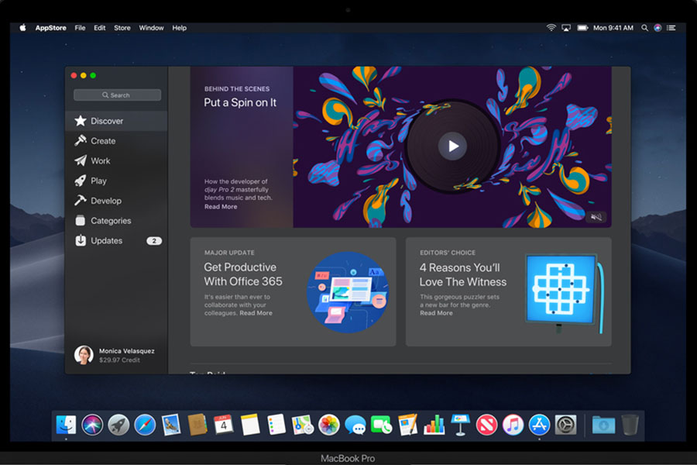Click the Wi-Fi status icon
Screen dimensions: 697x465
point(551,28)
